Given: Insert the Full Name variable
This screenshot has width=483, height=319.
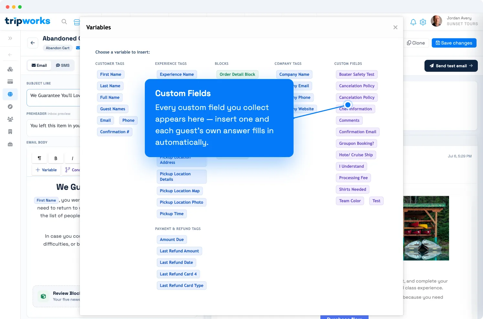Looking at the screenshot, I should 110,97.
